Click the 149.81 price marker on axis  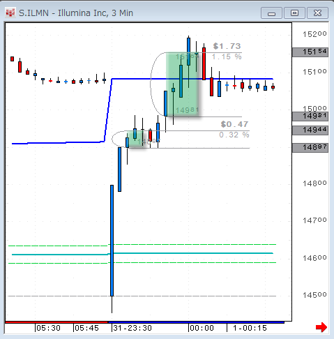click(310, 116)
